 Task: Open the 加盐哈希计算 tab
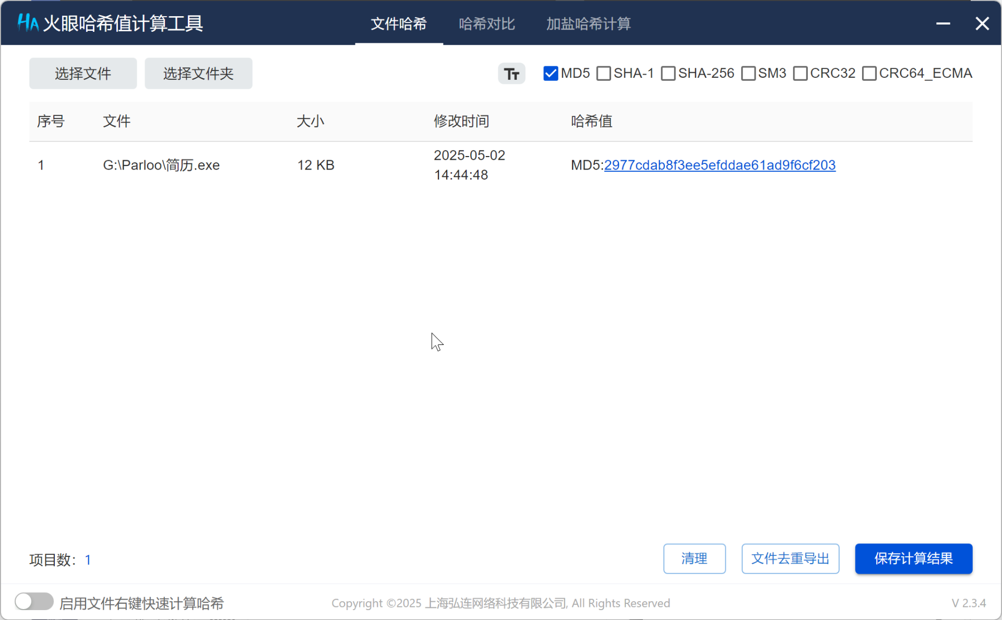588,24
